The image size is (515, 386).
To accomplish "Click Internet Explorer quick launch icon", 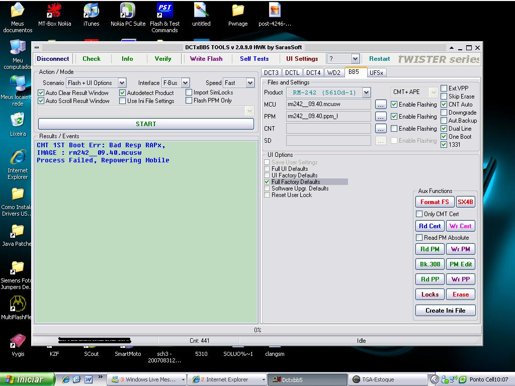I will coord(66,379).
